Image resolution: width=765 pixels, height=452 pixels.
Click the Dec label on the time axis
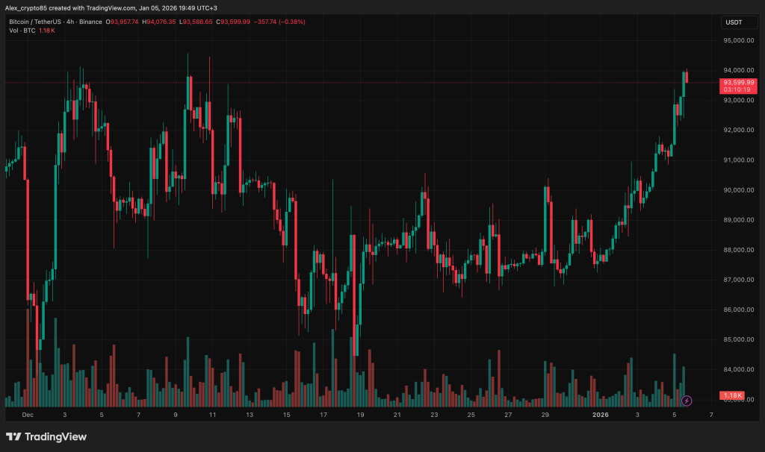28,414
